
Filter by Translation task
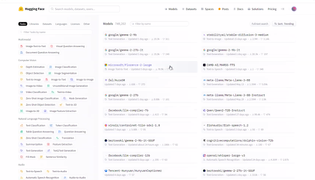65,138
